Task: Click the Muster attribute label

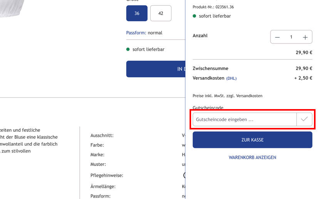Action: pyautogui.click(x=98, y=164)
